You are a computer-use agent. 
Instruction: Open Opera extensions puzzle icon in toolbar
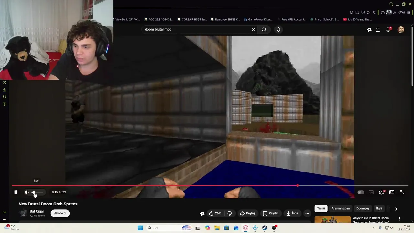coord(383,12)
